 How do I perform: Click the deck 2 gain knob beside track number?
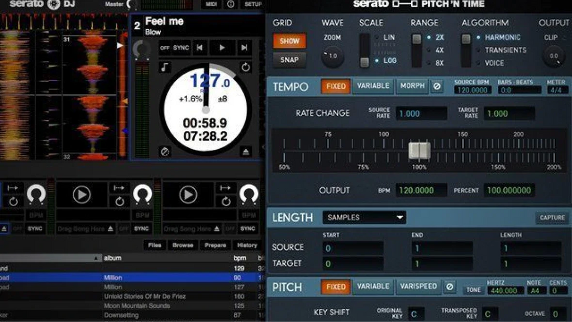[141, 49]
